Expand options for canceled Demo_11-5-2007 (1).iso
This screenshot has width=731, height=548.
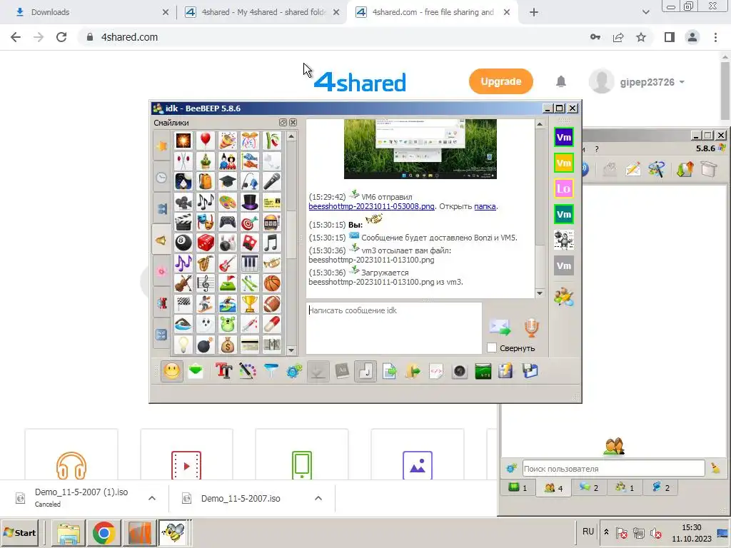coord(152,498)
